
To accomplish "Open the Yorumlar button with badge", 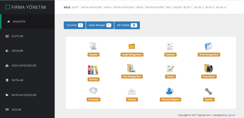I will point(74,25).
